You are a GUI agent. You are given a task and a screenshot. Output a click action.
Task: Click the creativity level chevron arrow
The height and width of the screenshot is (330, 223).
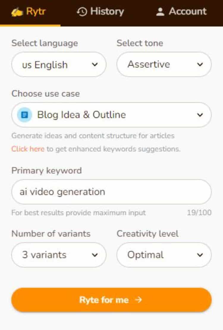pyautogui.click(x=200, y=255)
